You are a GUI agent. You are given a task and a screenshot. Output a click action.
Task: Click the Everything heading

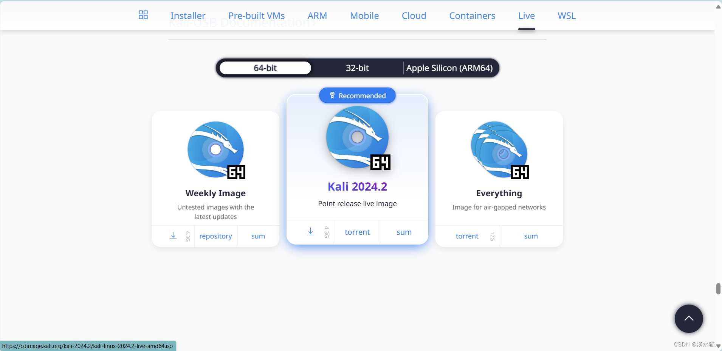pos(499,193)
